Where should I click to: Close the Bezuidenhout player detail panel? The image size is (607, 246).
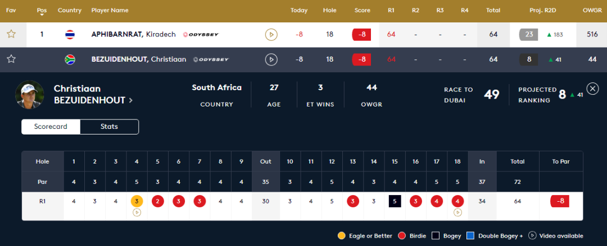click(593, 89)
